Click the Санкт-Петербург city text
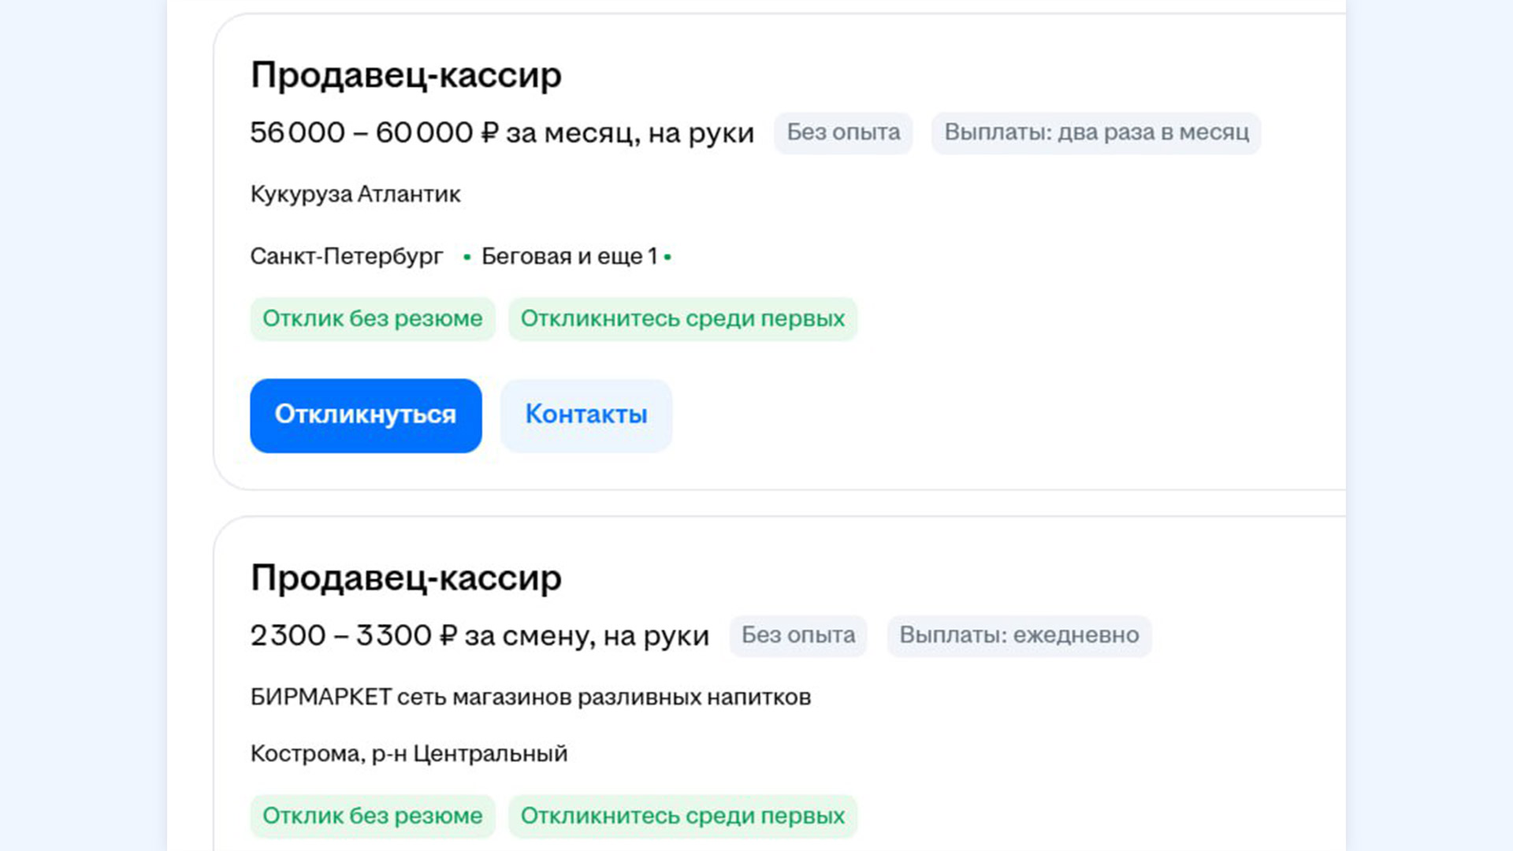Image resolution: width=1513 pixels, height=851 pixels. (347, 257)
